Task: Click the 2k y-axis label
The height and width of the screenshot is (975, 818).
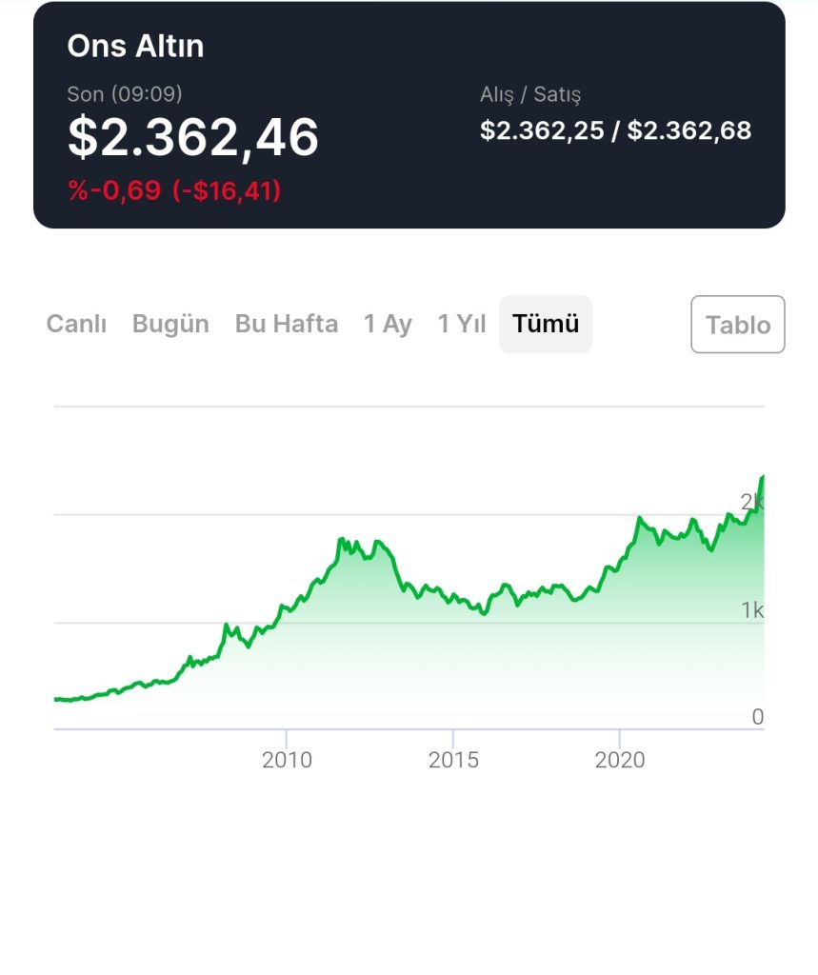Action: pyautogui.click(x=752, y=503)
